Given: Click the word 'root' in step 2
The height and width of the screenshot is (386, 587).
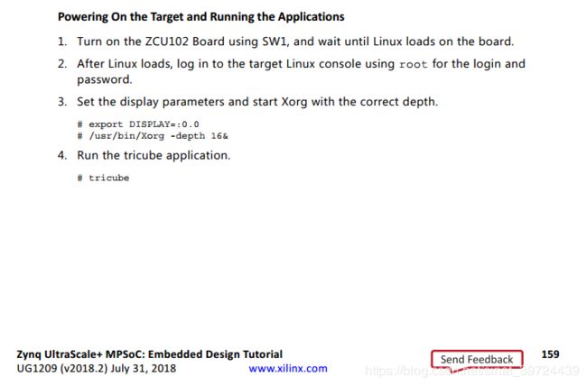Looking at the screenshot, I should click(x=414, y=64).
